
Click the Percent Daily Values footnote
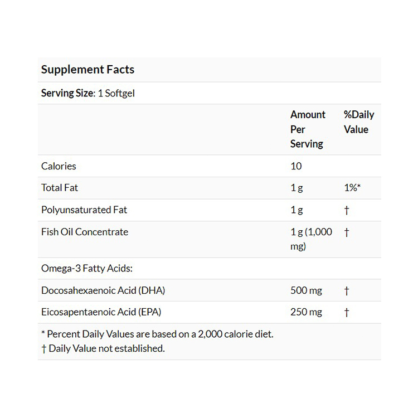pyautogui.click(x=157, y=334)
